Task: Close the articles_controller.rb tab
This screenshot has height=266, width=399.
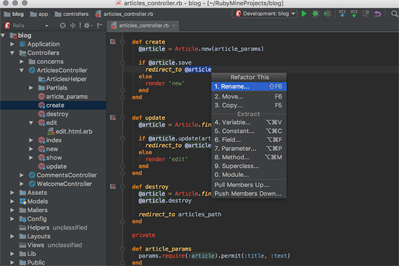Action: click(x=174, y=25)
